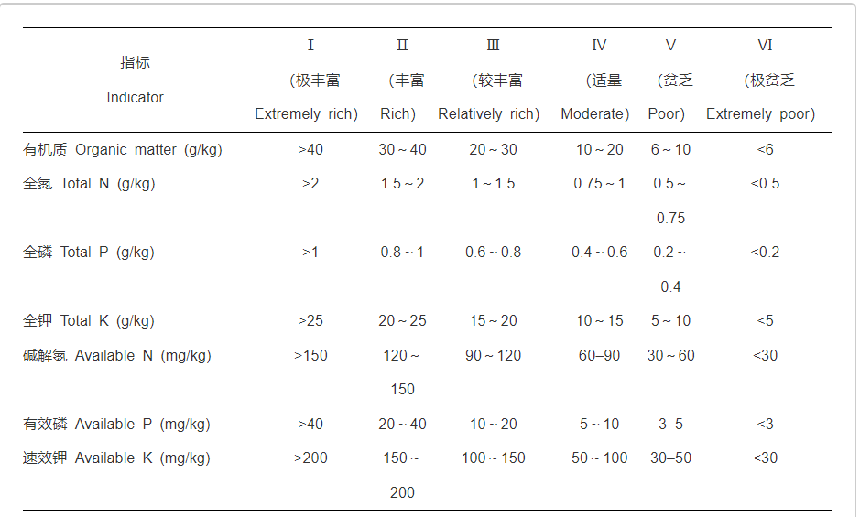
Task: Select the Total K (g/kg) row label
Action: [89, 321]
